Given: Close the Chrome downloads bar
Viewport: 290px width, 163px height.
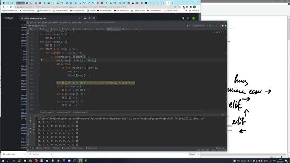Looking at the screenshot, I should click(x=198, y=154).
